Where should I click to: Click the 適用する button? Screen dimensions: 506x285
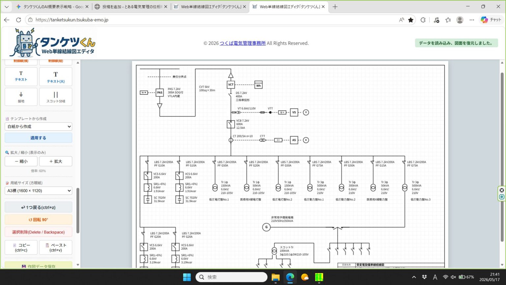(x=39, y=138)
